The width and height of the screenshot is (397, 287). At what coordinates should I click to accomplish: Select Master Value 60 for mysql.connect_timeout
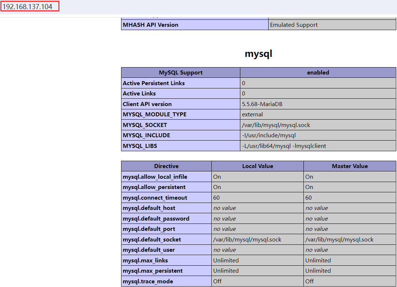[x=350, y=197]
